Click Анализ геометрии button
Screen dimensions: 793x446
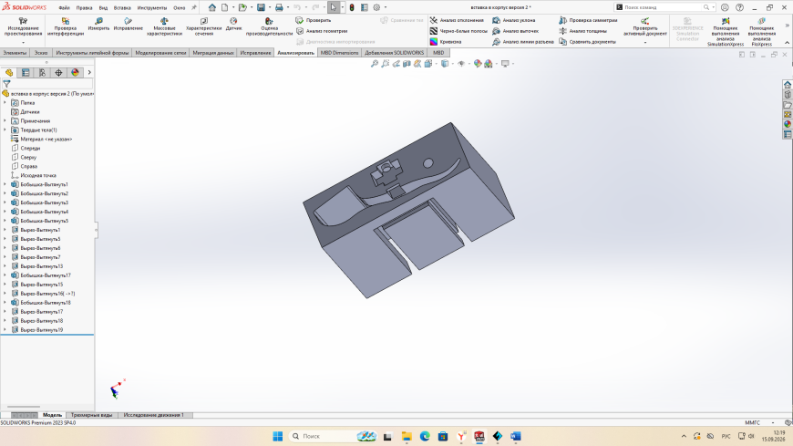pyautogui.click(x=322, y=31)
